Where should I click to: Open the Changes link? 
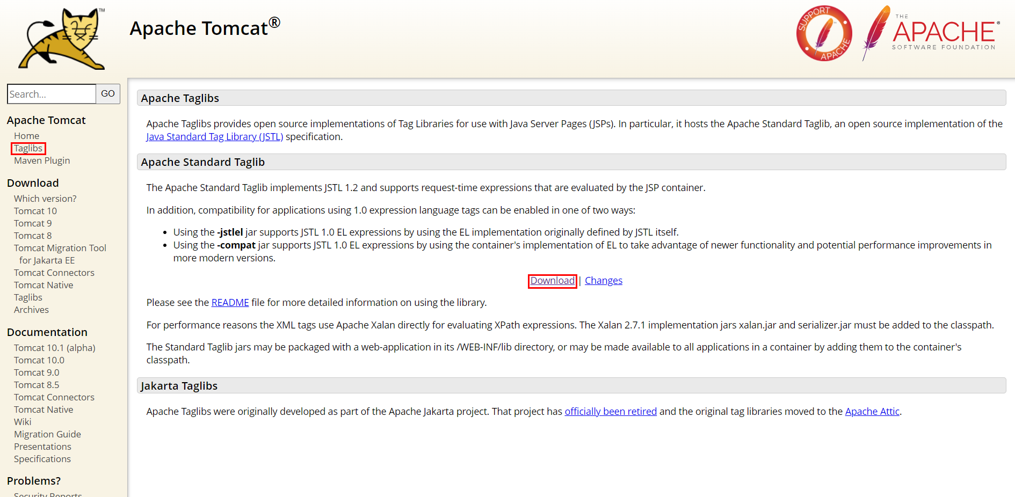[x=604, y=281]
